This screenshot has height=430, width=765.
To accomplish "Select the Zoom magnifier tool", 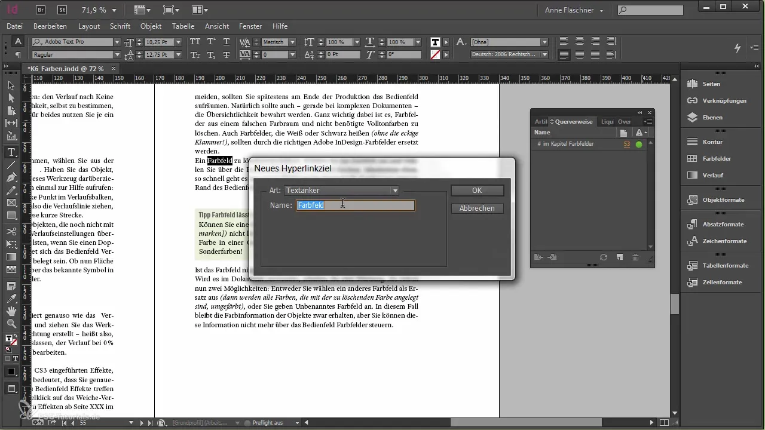I will click(11, 324).
